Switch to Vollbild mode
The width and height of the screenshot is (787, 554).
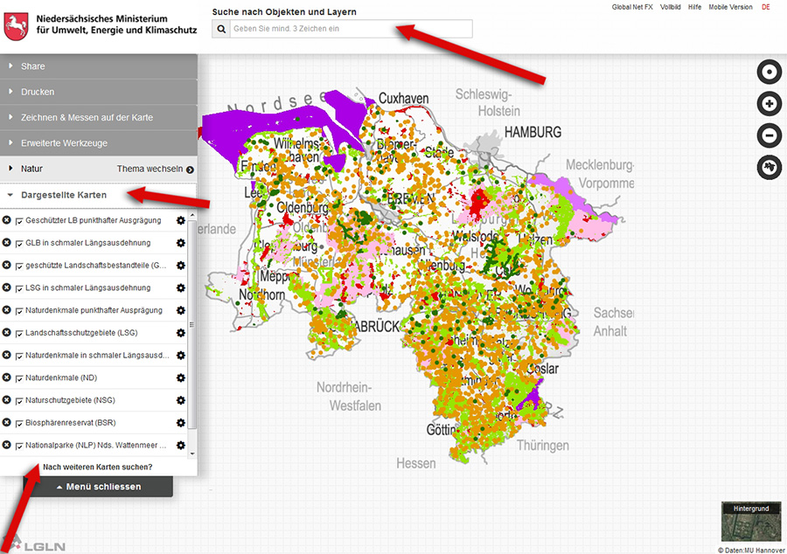click(671, 7)
